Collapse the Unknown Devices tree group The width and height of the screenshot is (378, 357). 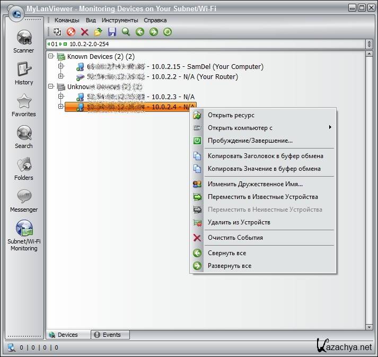point(51,86)
